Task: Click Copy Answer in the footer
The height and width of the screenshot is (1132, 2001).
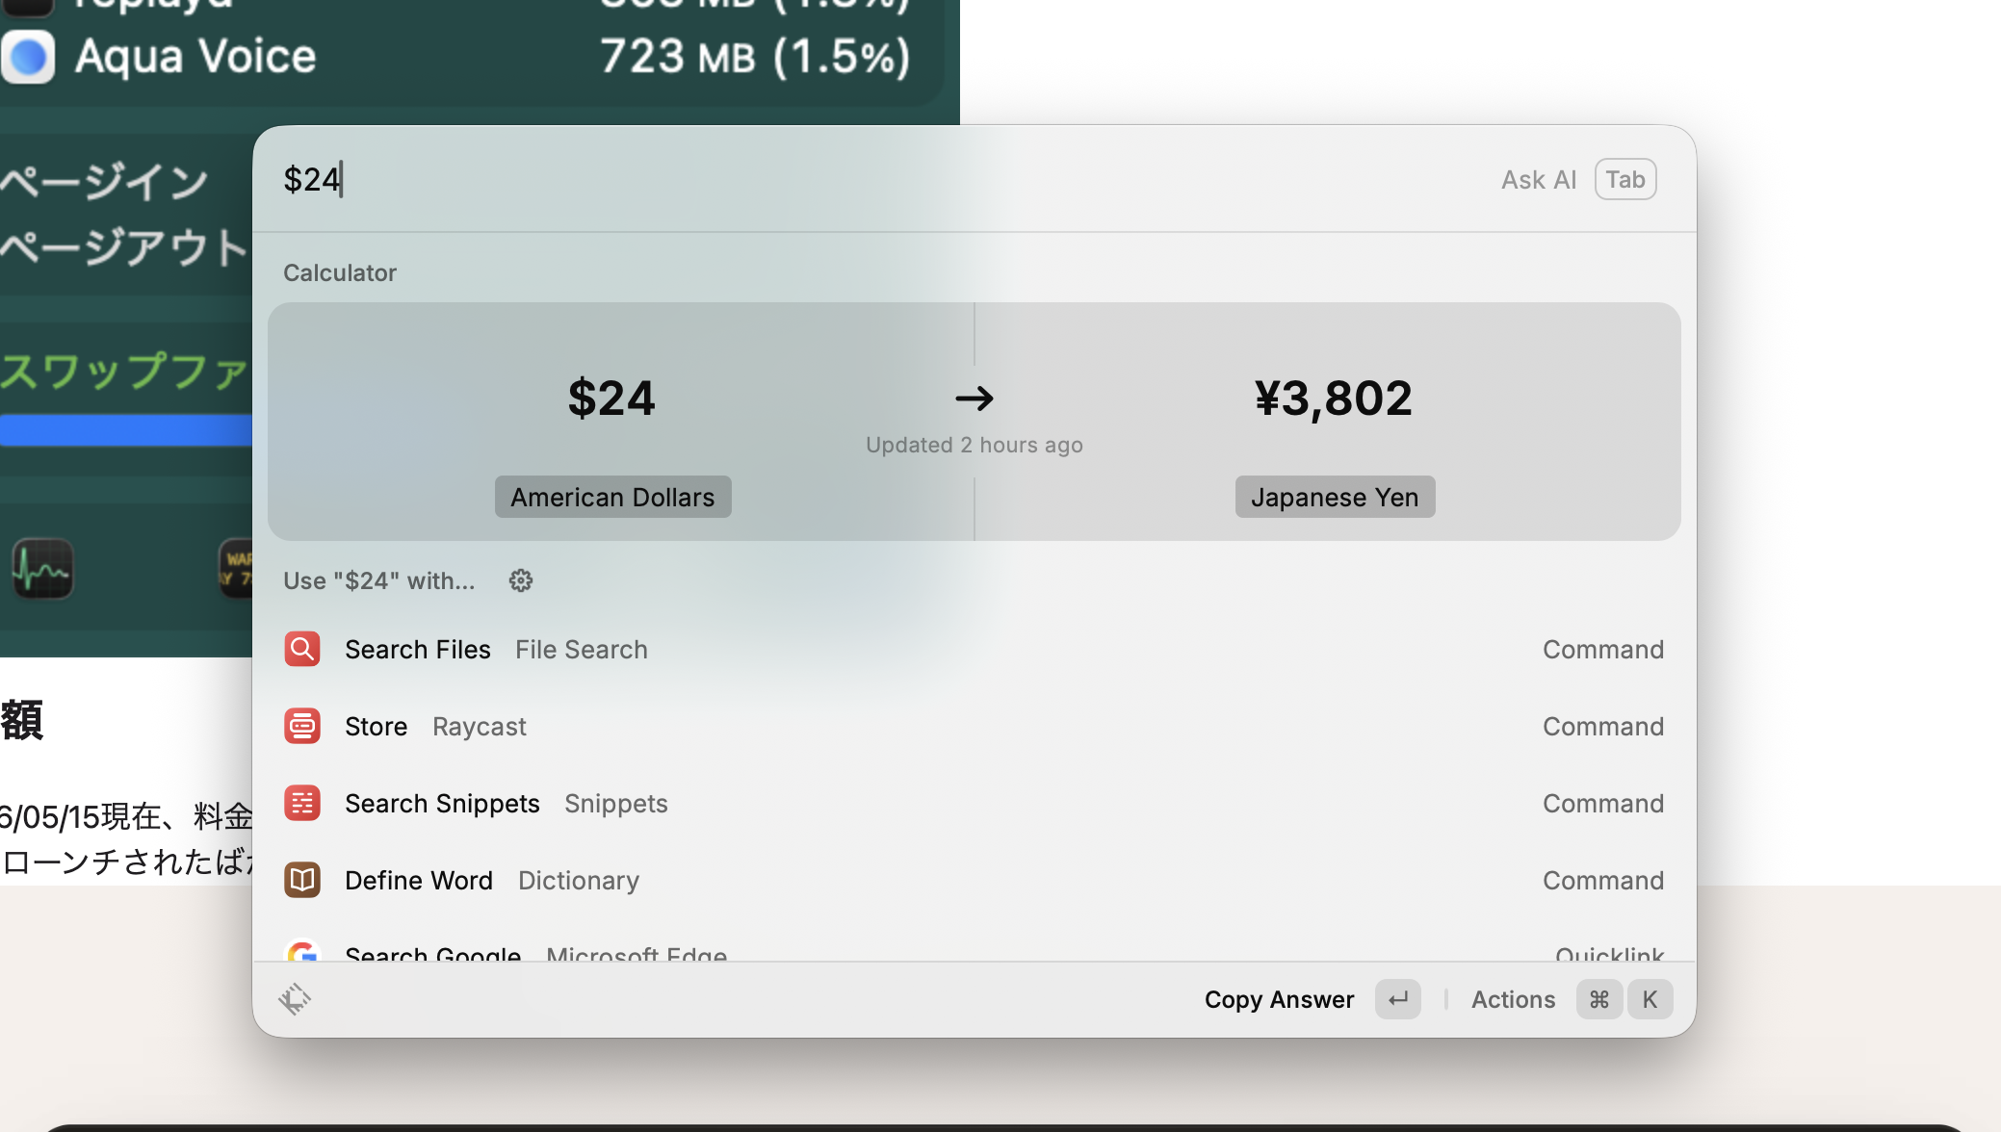Action: 1279,999
